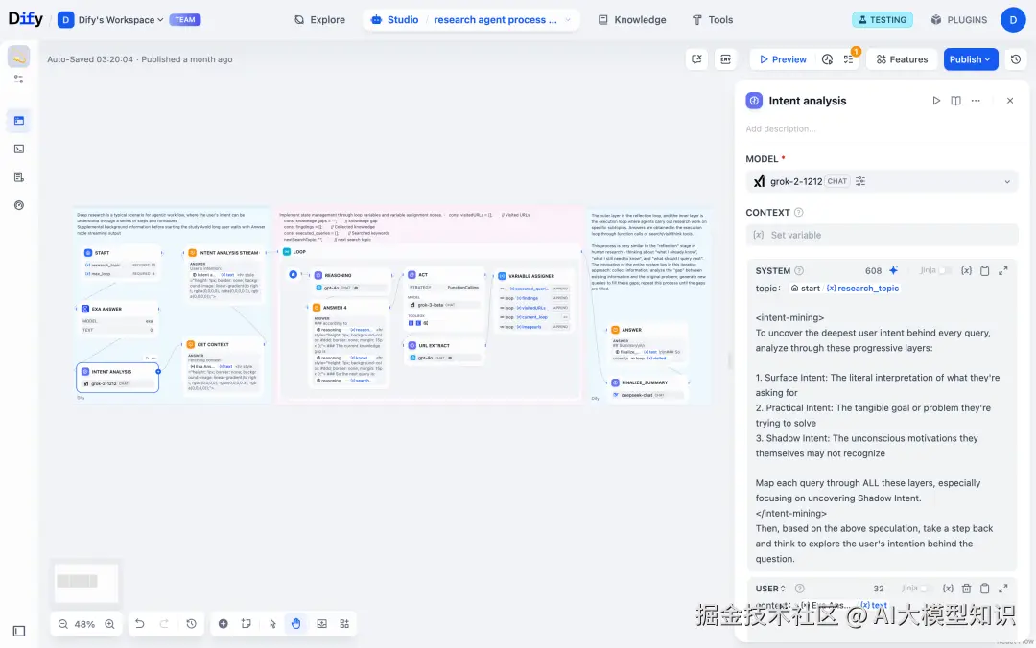Viewport: 1036px width, 648px height.
Task: Expand the USER prompt editor
Action: click(1003, 589)
